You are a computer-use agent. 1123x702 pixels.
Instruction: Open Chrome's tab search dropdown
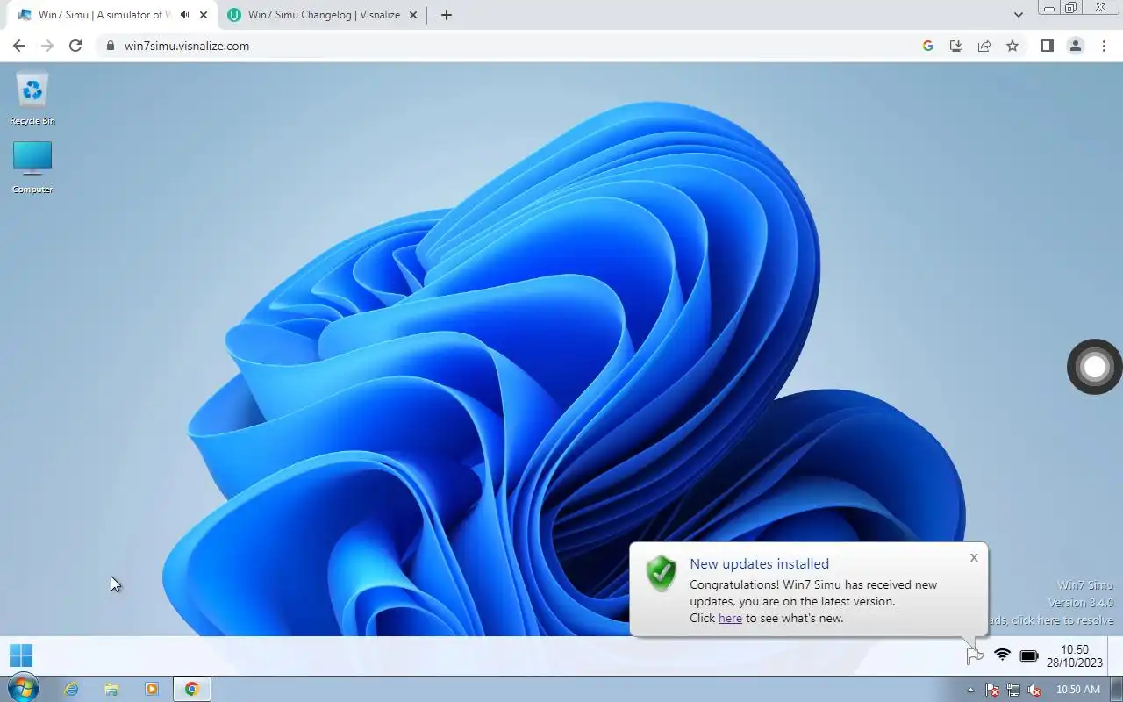pos(1018,15)
